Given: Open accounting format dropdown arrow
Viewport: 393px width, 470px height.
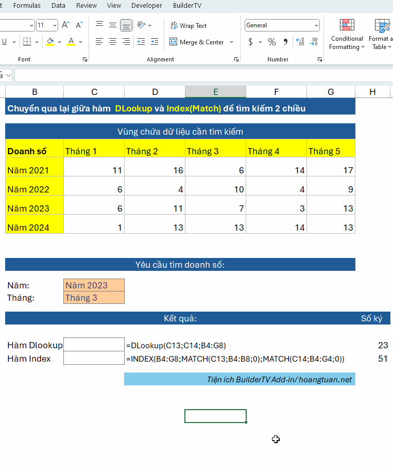Looking at the screenshot, I should [x=260, y=42].
